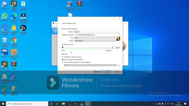Click the taskbar clock and date

click(x=178, y=104)
